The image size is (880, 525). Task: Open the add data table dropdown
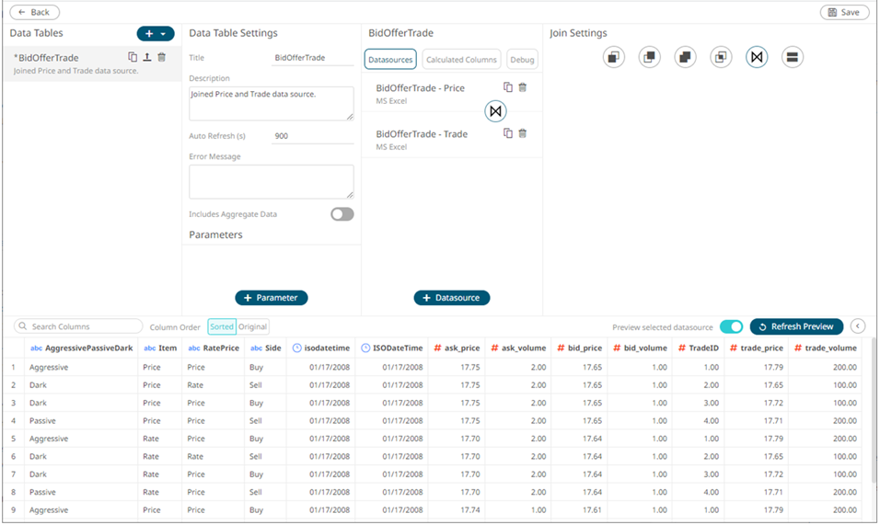[x=156, y=34]
